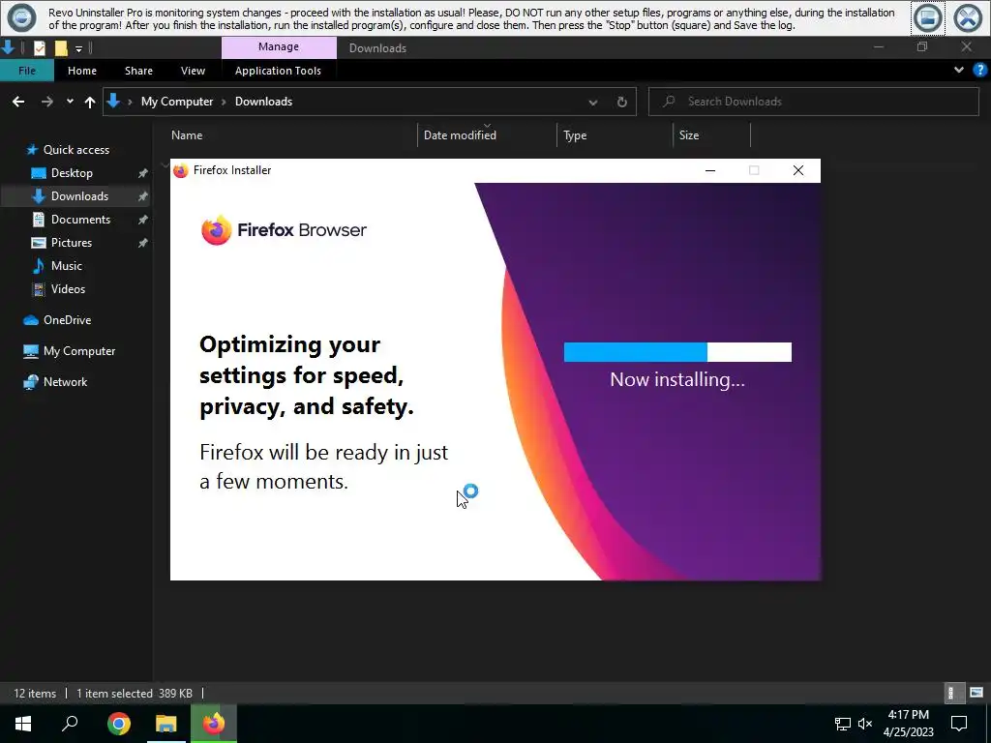Launch Google Chrome from the taskbar
Image resolution: width=991 pixels, height=743 pixels.
tap(119, 724)
